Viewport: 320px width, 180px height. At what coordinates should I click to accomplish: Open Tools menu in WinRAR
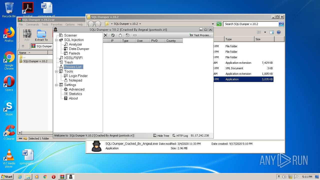coord(45,24)
